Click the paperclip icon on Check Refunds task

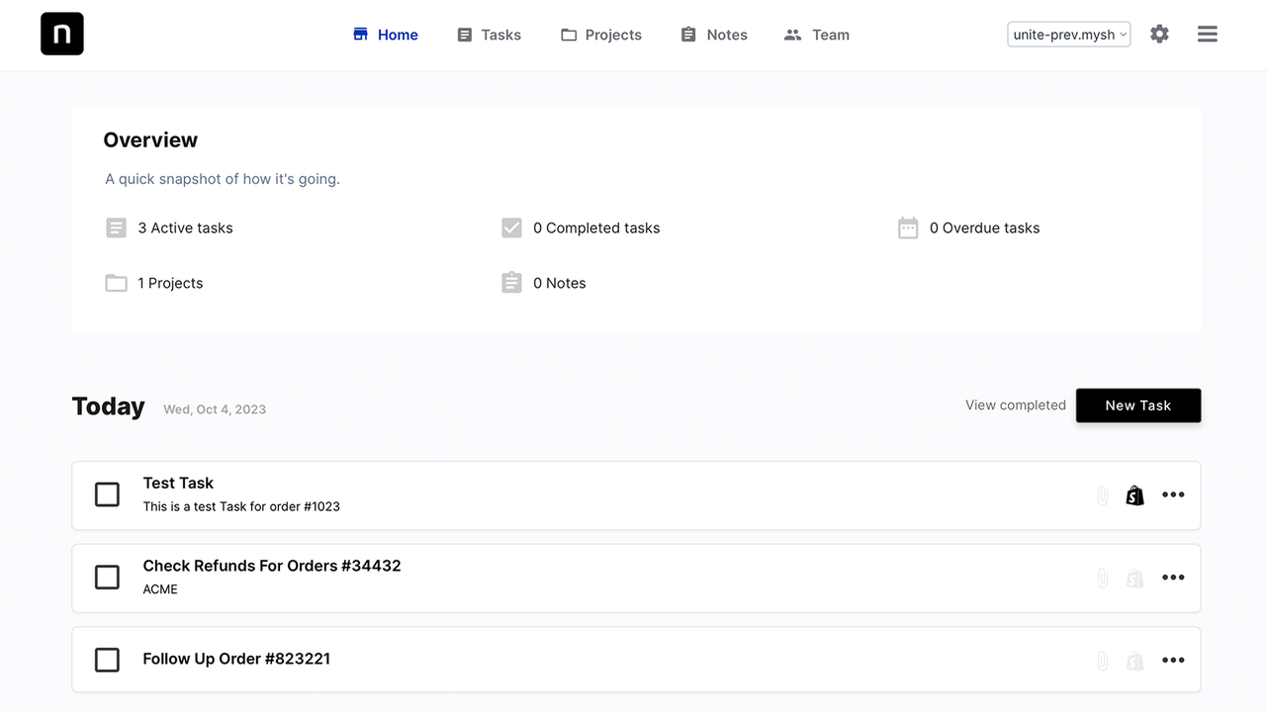[x=1103, y=578]
